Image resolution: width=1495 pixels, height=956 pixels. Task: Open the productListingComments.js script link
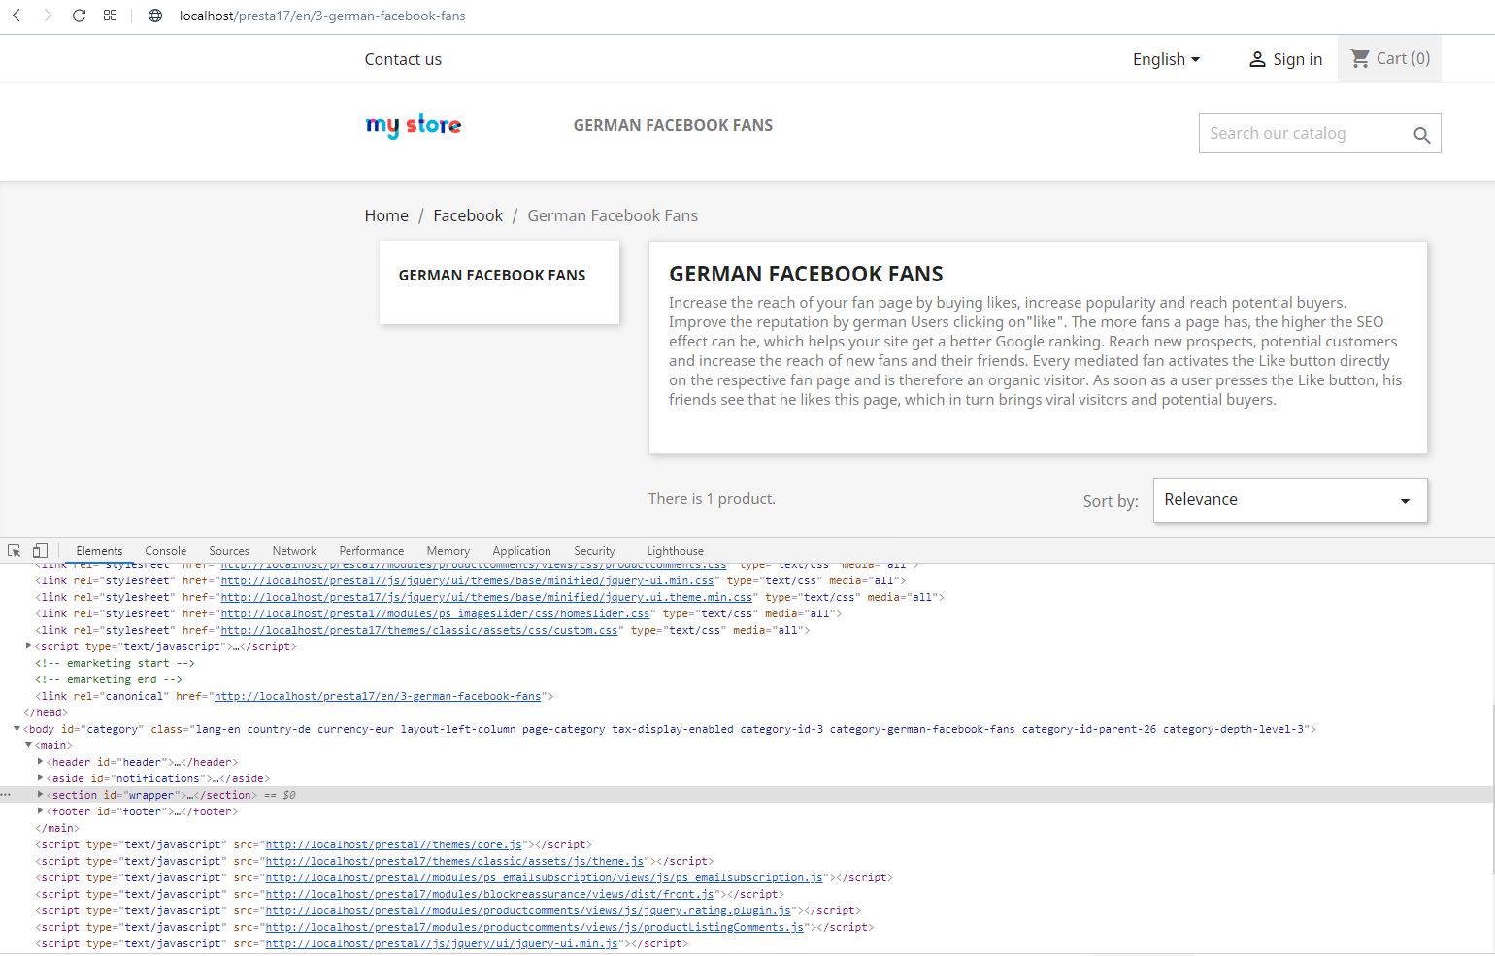(535, 927)
